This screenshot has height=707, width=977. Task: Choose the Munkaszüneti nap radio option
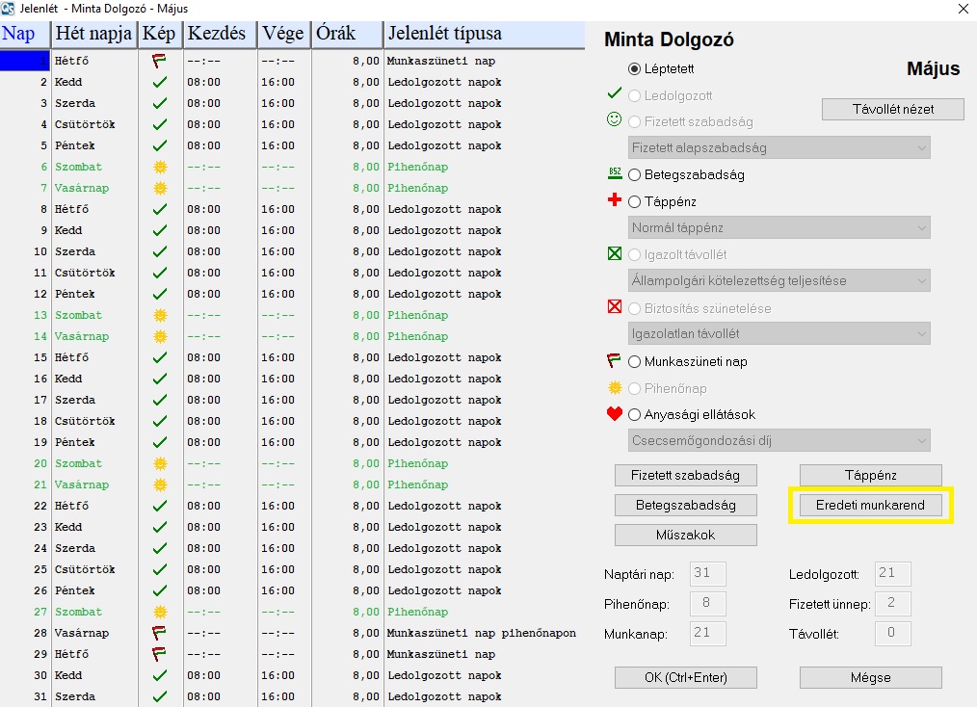(634, 362)
